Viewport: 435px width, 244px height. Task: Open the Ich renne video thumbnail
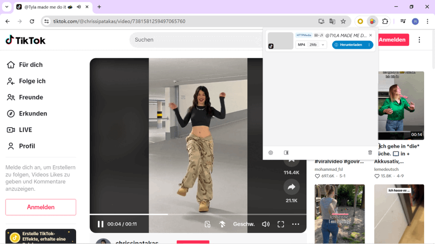[340, 214]
